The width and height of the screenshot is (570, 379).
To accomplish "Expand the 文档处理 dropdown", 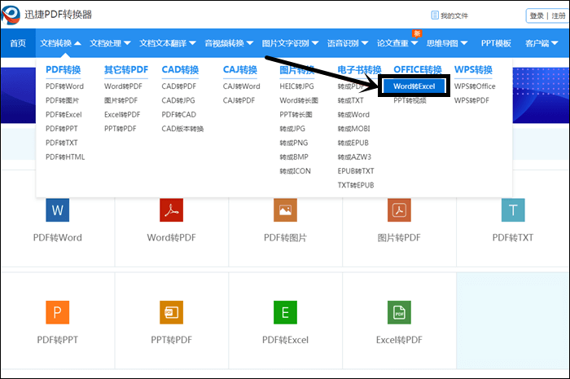I will (110, 43).
